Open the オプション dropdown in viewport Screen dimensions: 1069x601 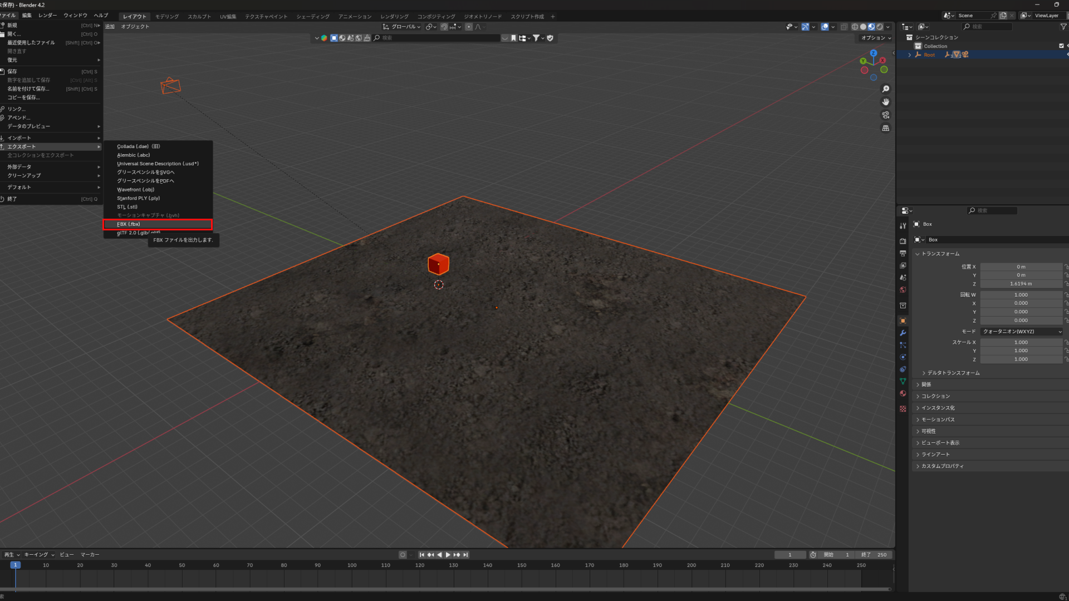[x=876, y=38]
